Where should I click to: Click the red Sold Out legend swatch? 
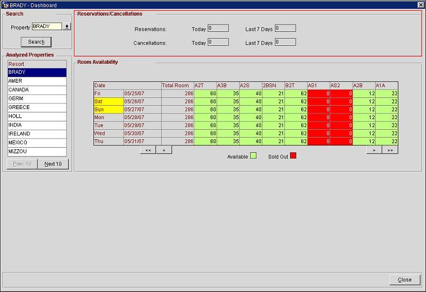293,156
